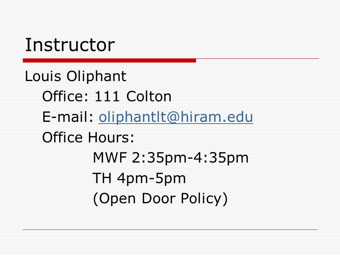Click the word Hours in Office Hours
This screenshot has height=255, width=340.
click(111, 137)
